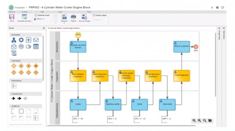Click the Final inspection activity box

pos(181,76)
